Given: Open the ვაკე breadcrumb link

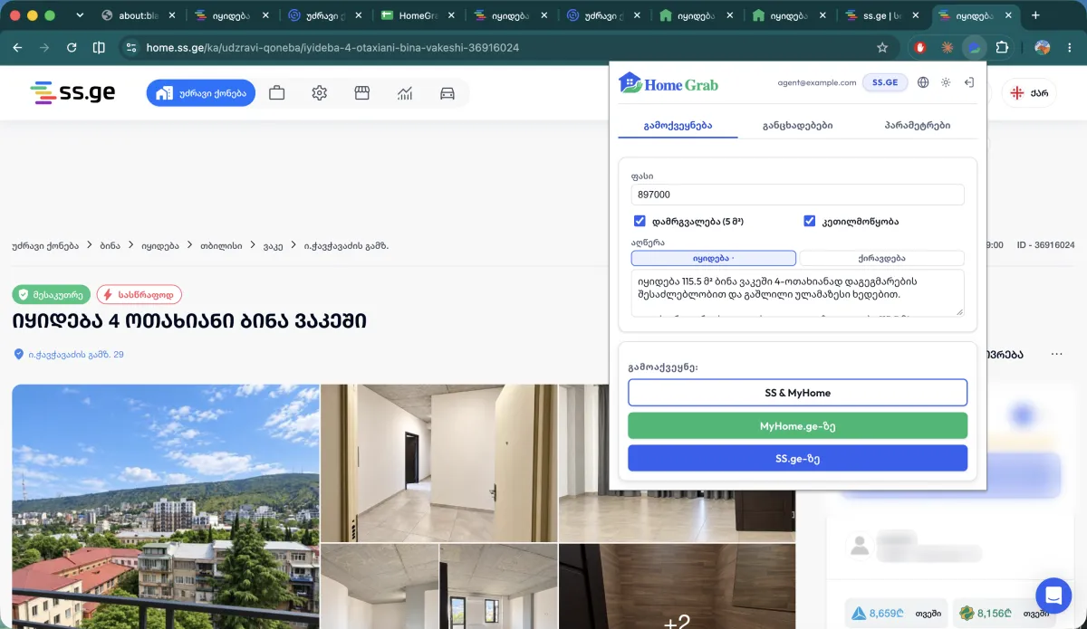Looking at the screenshot, I should [274, 245].
